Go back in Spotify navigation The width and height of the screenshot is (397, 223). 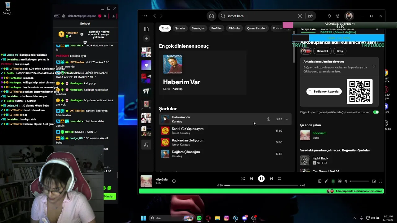coord(154,16)
